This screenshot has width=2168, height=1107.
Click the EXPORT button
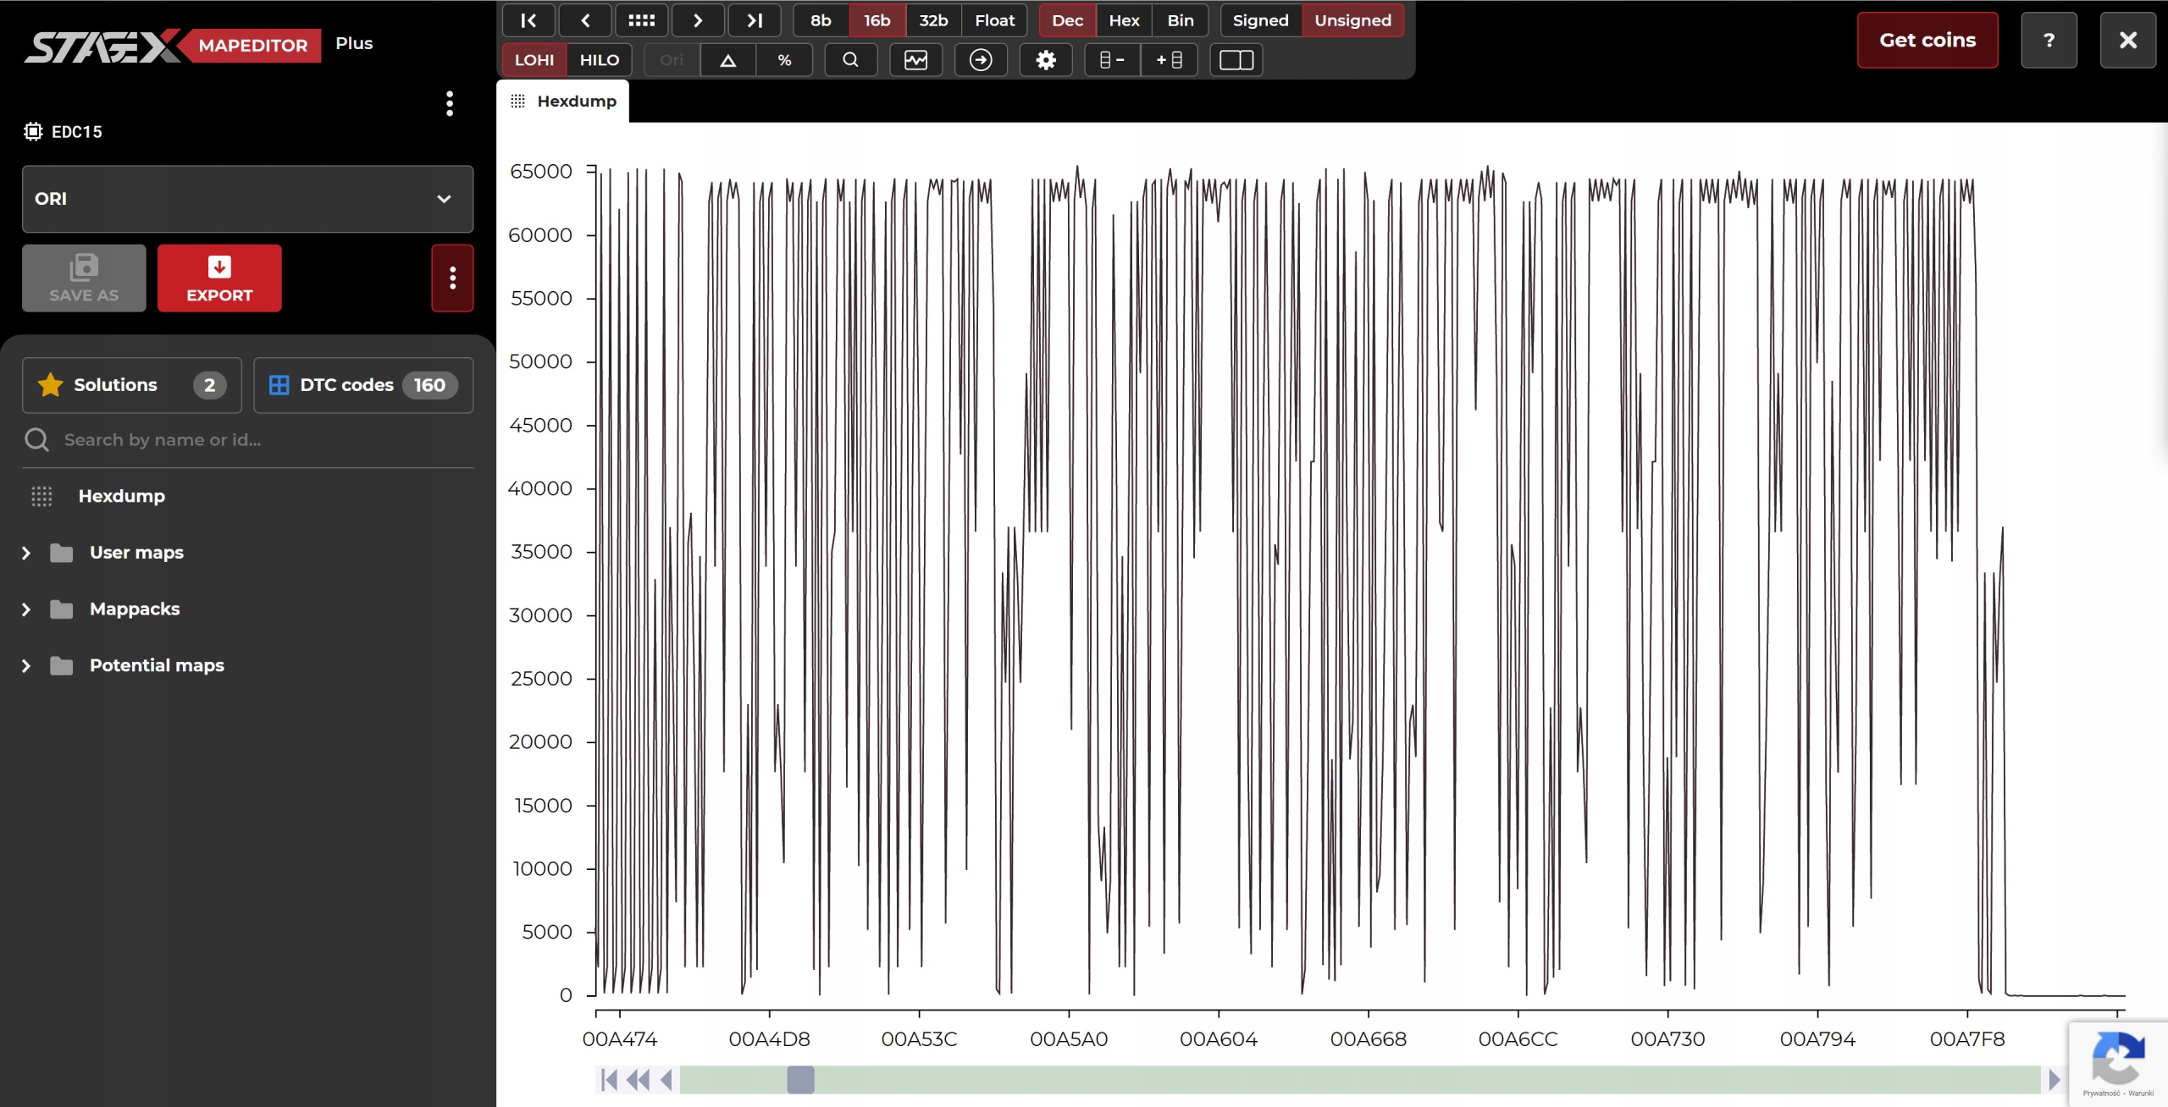point(219,278)
